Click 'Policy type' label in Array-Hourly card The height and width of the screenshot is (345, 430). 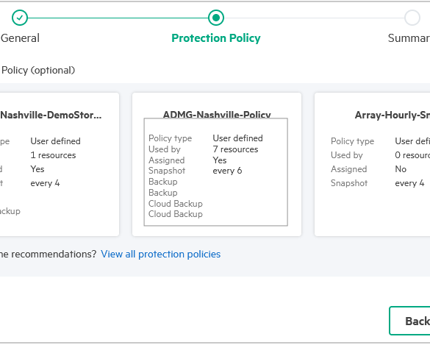coord(352,141)
